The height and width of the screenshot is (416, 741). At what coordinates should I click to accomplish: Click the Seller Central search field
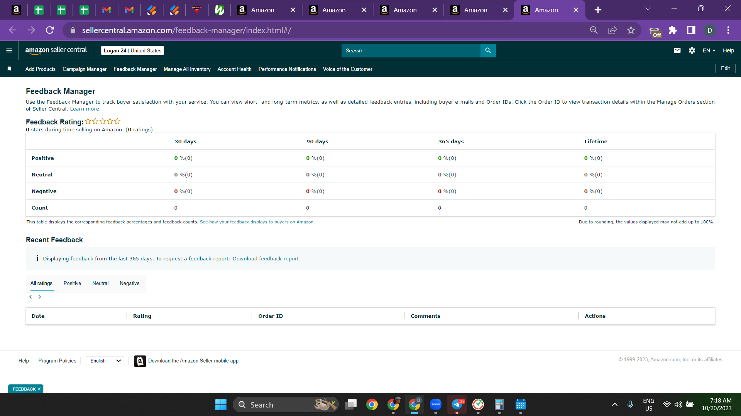(x=411, y=50)
